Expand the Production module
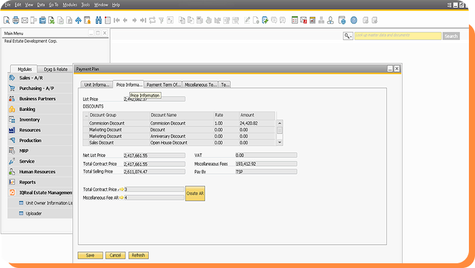This screenshot has height=268, width=475. 40,141
